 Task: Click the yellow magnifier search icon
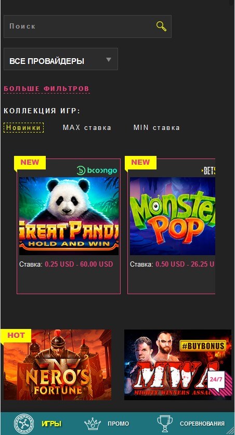(x=161, y=27)
